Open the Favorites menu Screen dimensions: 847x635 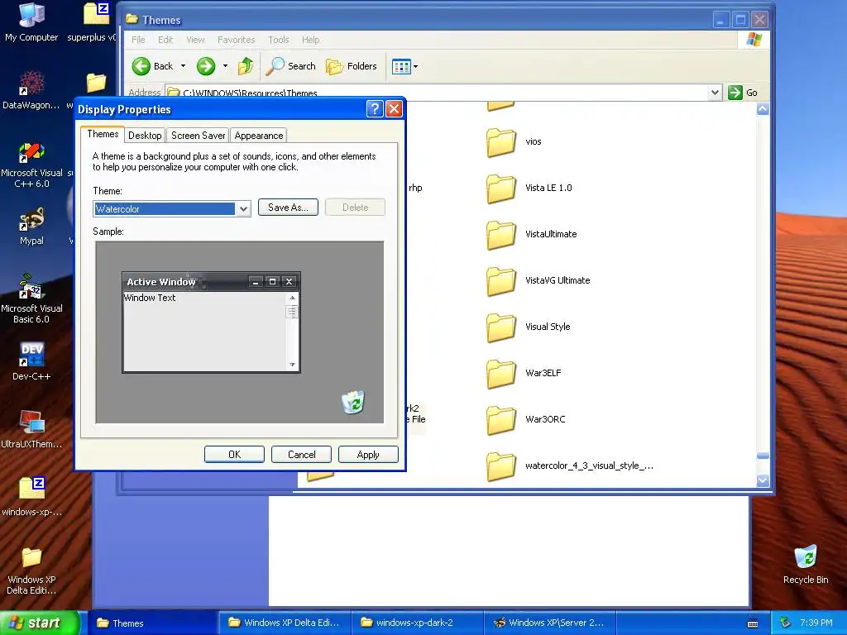(x=236, y=40)
